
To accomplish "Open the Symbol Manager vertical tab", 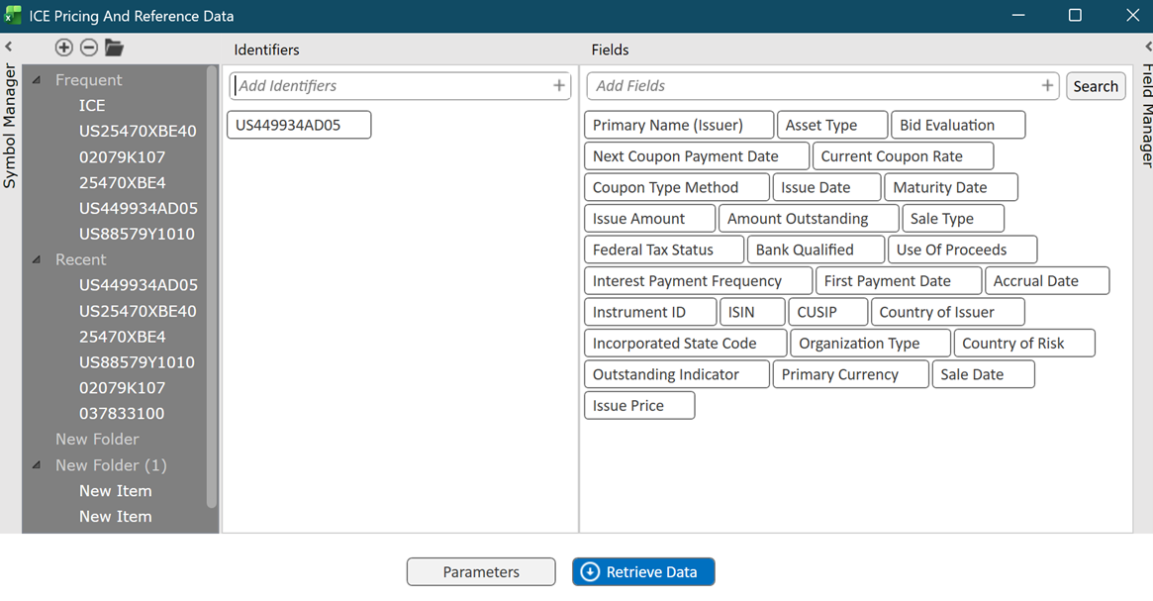I will pos(10,126).
